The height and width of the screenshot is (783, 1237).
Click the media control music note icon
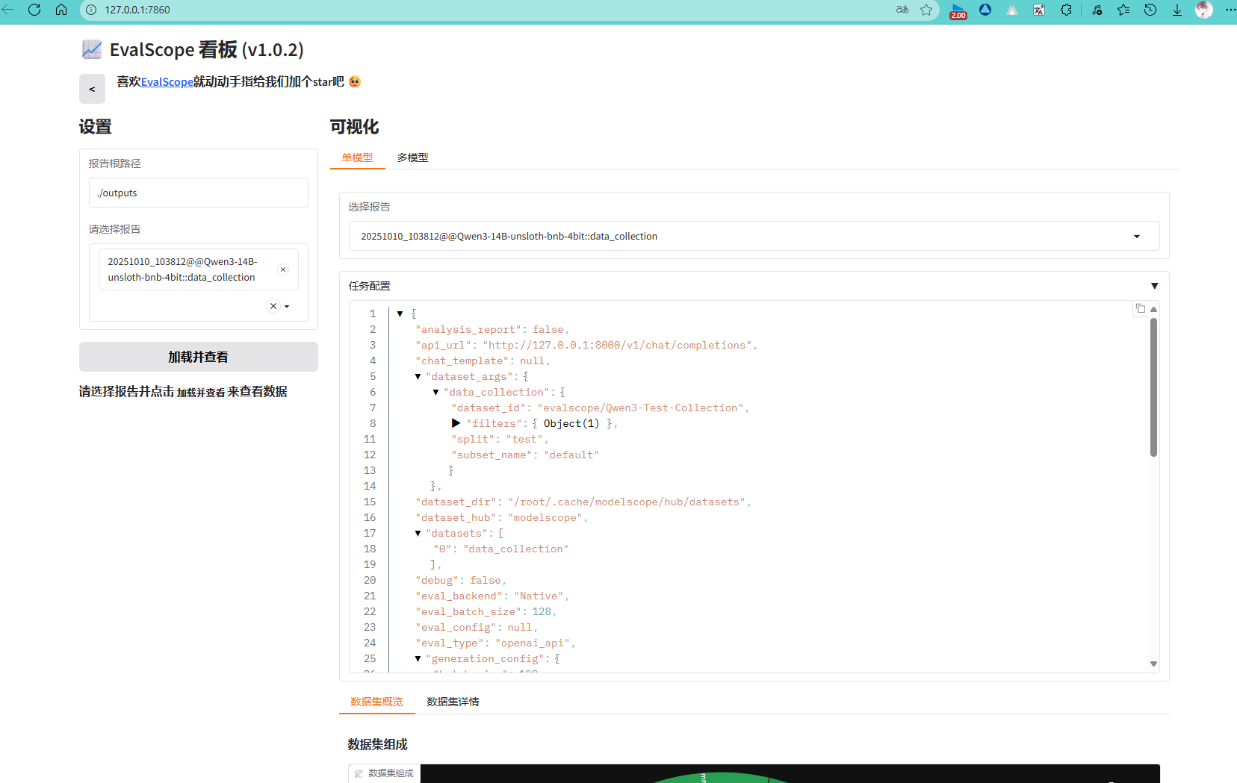[1097, 10]
